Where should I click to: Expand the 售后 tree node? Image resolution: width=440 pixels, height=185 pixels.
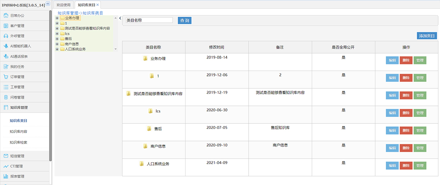coord(57,38)
